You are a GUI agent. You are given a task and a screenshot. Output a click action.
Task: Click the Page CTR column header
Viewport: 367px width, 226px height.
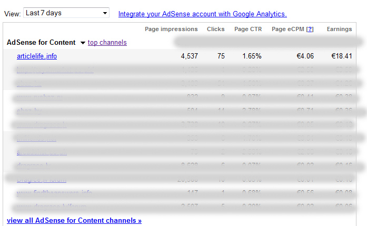pyautogui.click(x=248, y=29)
